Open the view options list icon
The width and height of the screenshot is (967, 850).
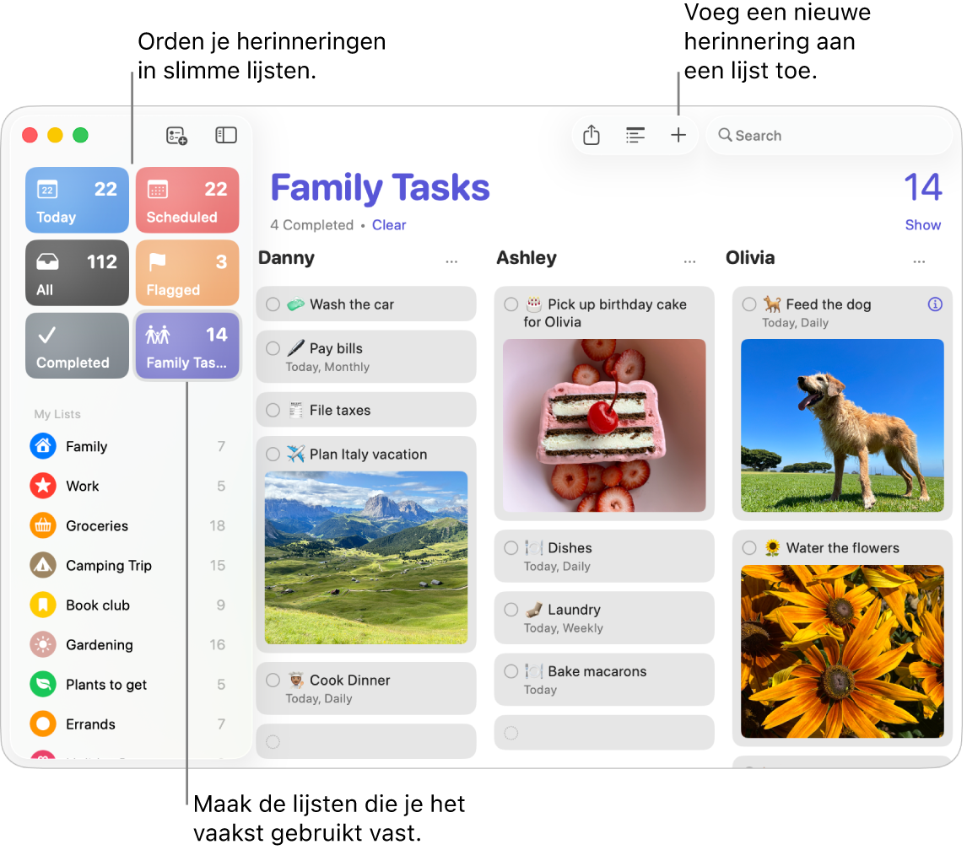[637, 135]
